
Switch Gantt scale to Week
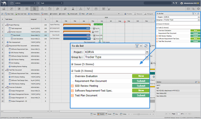pos(108,114)
